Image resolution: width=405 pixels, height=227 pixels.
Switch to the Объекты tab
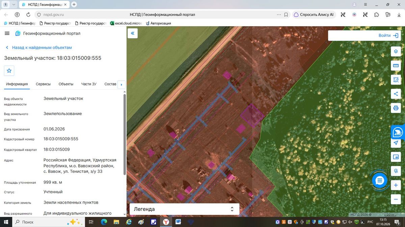pyautogui.click(x=66, y=84)
